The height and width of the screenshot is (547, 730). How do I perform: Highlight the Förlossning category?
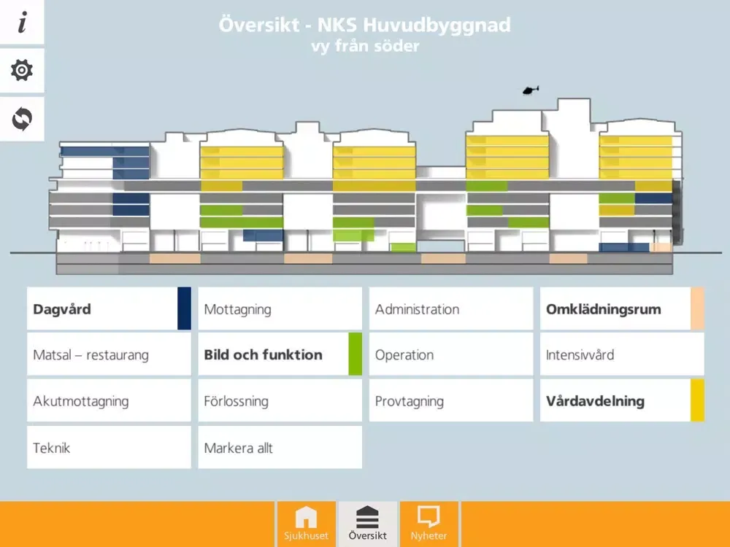coord(280,400)
